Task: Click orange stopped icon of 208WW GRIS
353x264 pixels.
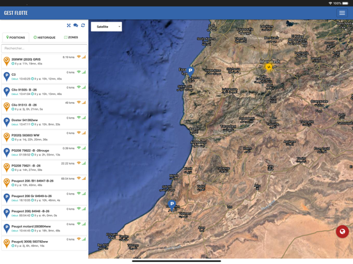Action: click(7, 61)
